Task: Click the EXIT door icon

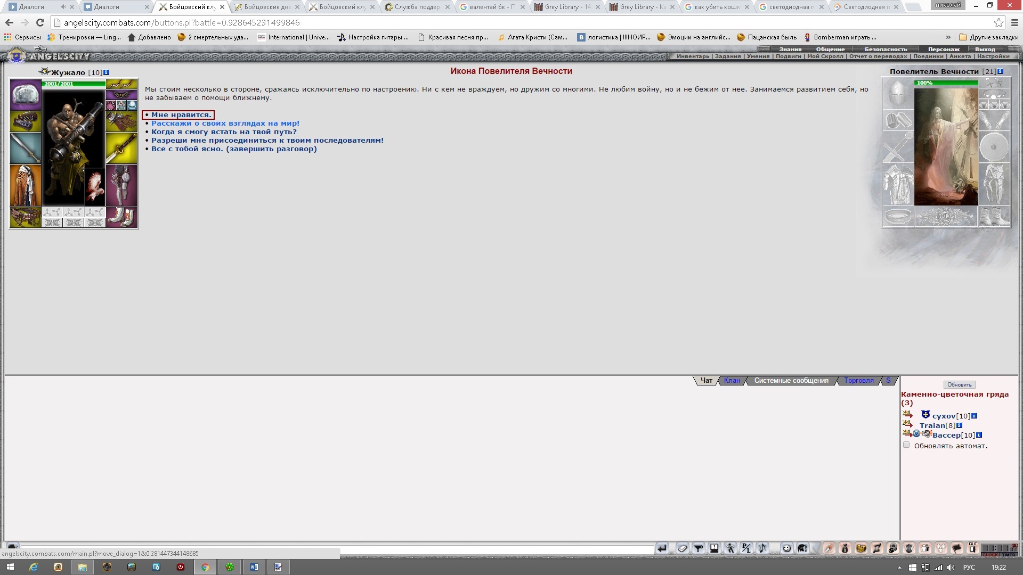Action: click(x=973, y=548)
